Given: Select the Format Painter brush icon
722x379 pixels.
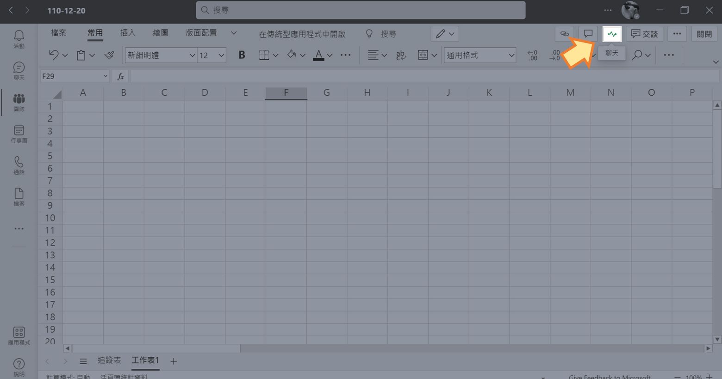Looking at the screenshot, I should (x=109, y=55).
